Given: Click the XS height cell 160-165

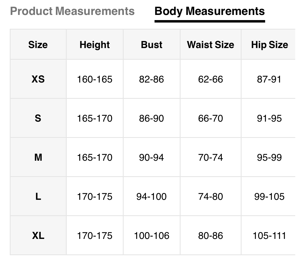Looking at the screenshot, I should click(x=95, y=79).
